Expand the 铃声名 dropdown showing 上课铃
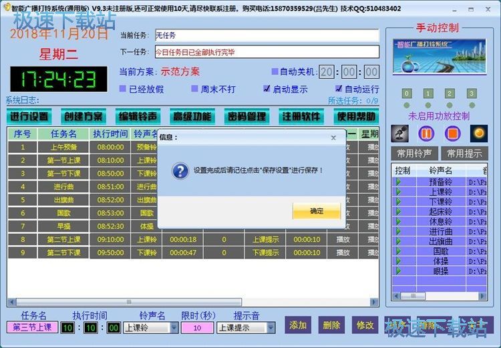 tap(174, 328)
